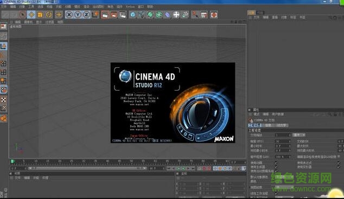Toggle the coordinate system icon
This screenshot has width=344, height=199.
(95, 15)
